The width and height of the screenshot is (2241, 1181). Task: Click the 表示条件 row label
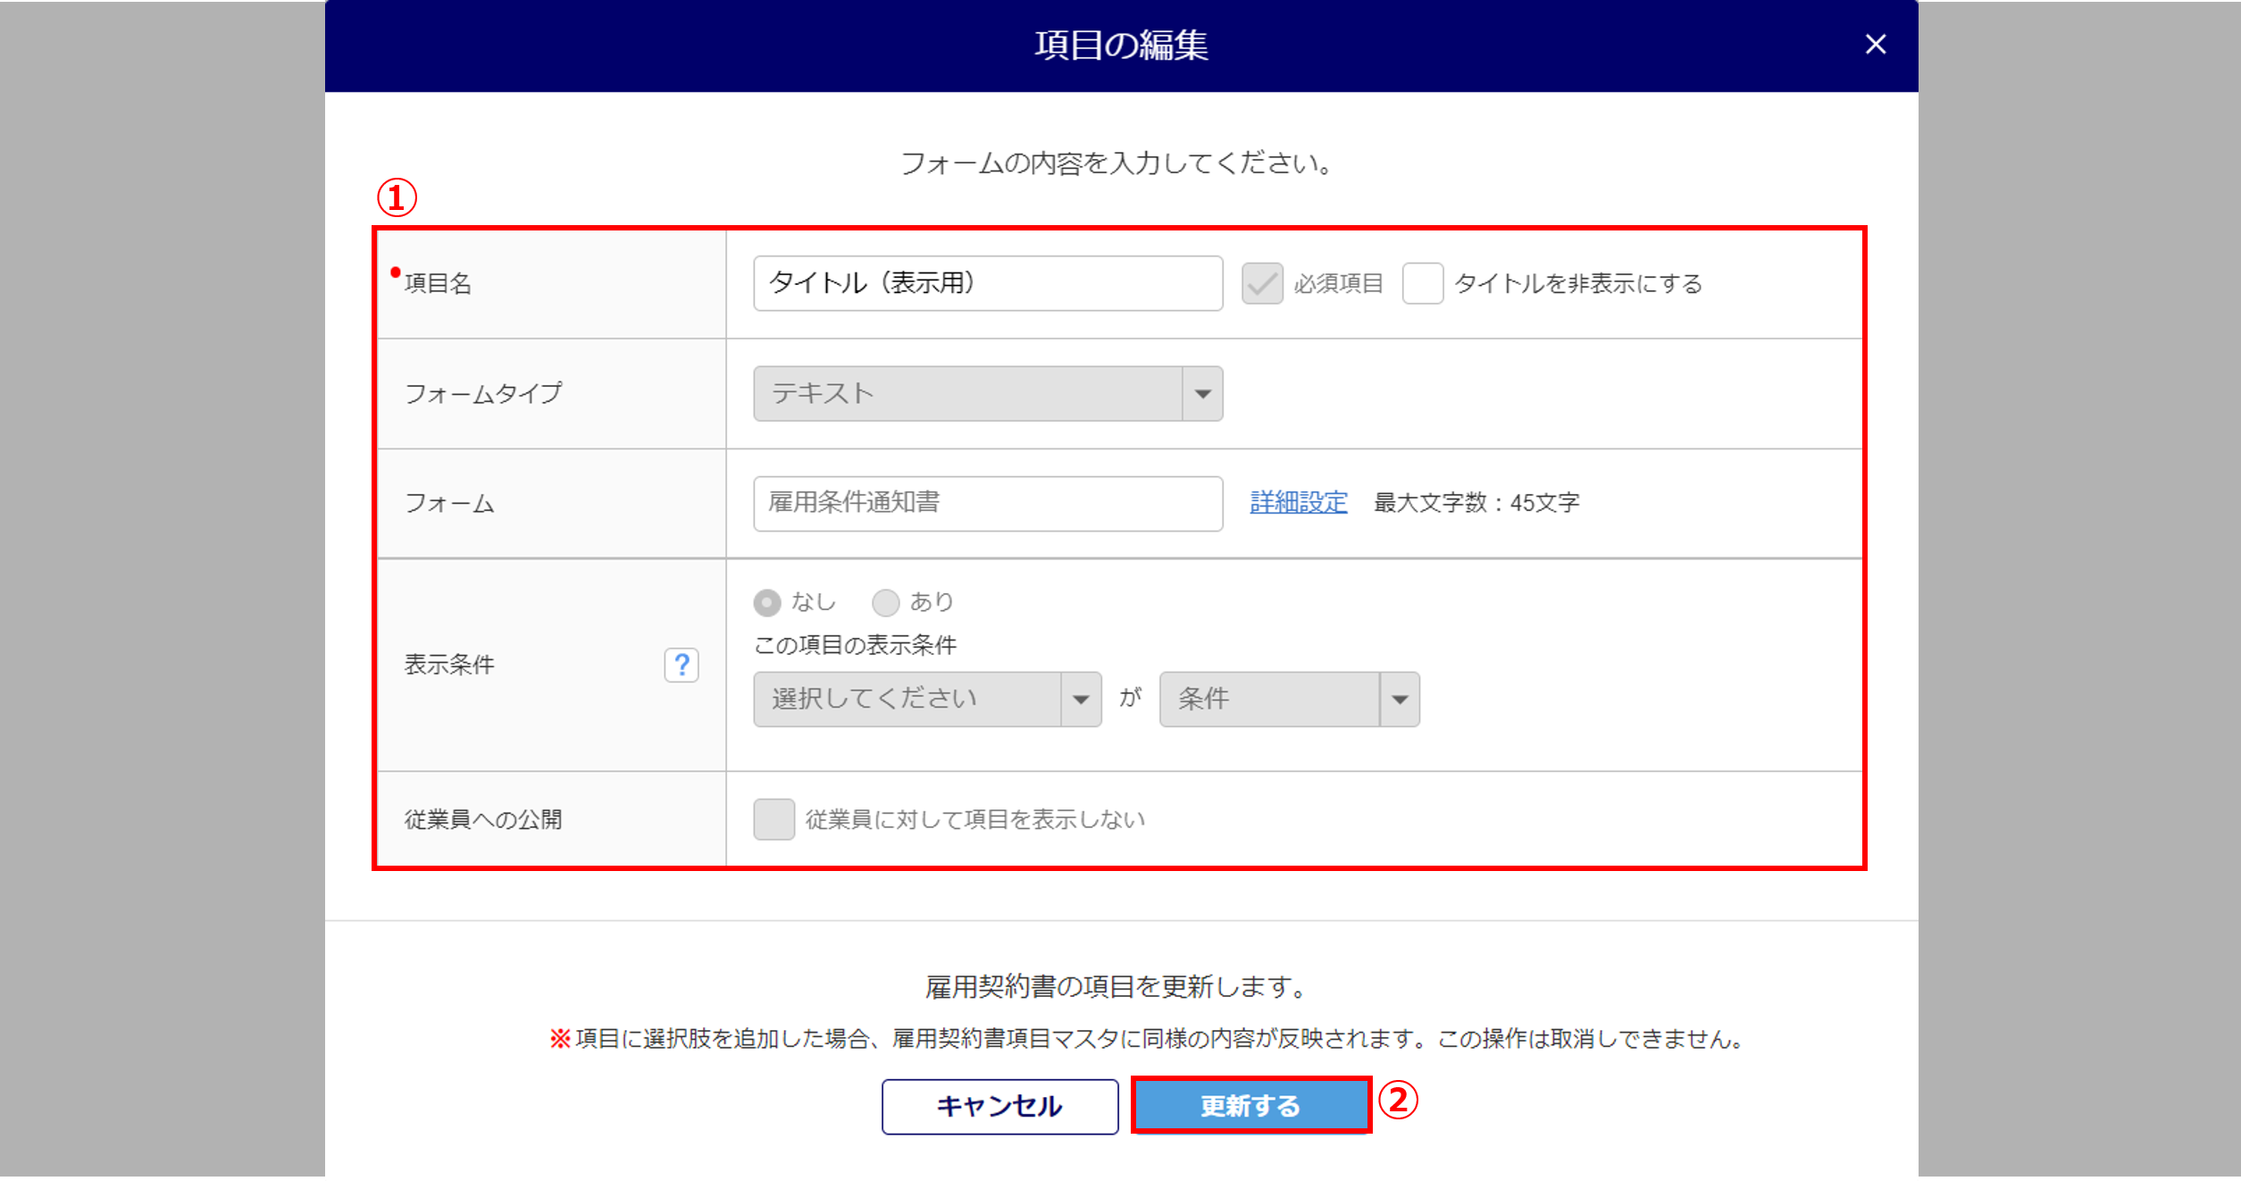coord(449,665)
